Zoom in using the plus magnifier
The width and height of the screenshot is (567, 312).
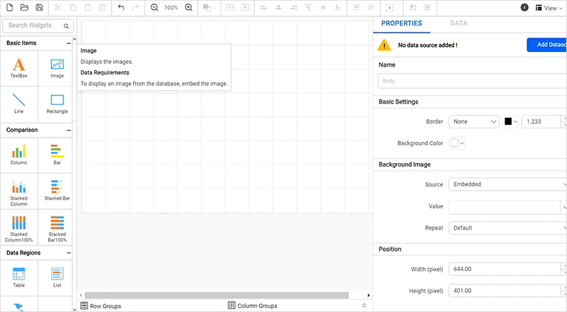(x=189, y=7)
